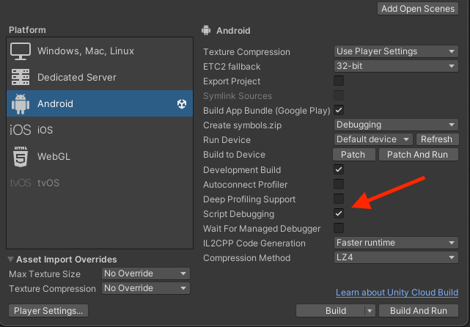The height and width of the screenshot is (327, 470).
Task: Open Player Settings
Action: [48, 311]
